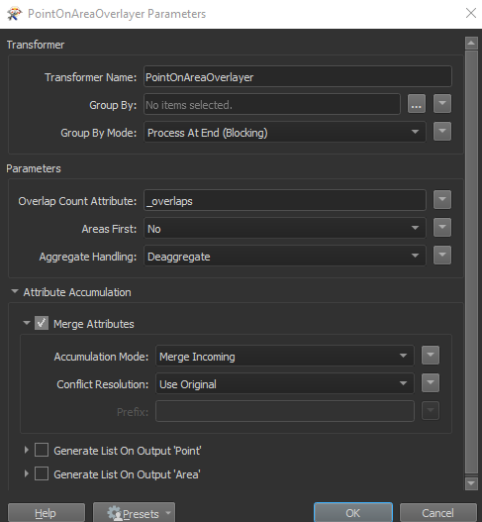Enable the Generate List On Output 'Area' checkbox

click(42, 473)
